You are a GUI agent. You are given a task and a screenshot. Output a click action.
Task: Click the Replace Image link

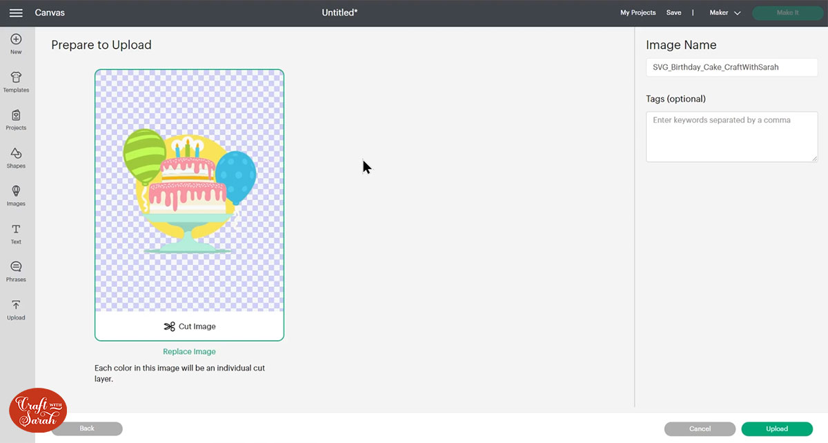[x=189, y=351]
